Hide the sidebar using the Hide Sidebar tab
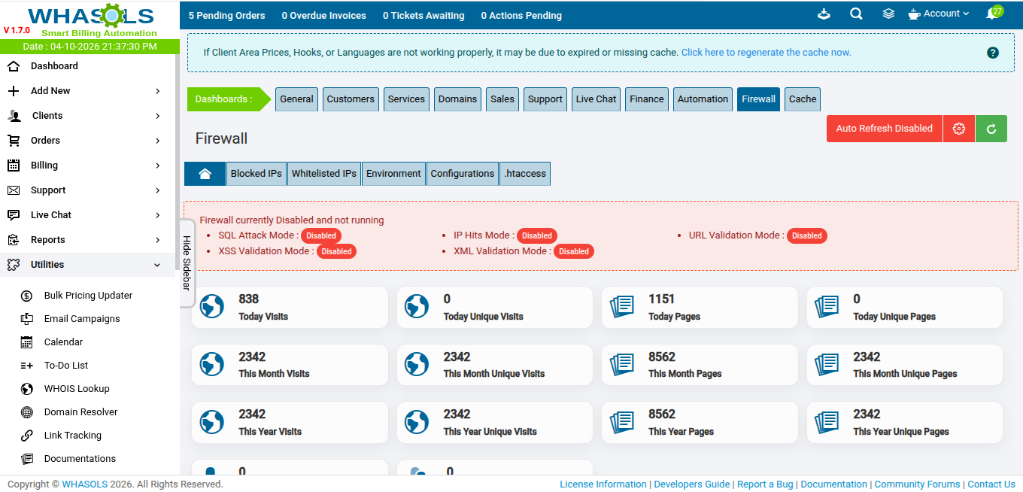Screen dimensions: 1023x492 tap(187, 263)
